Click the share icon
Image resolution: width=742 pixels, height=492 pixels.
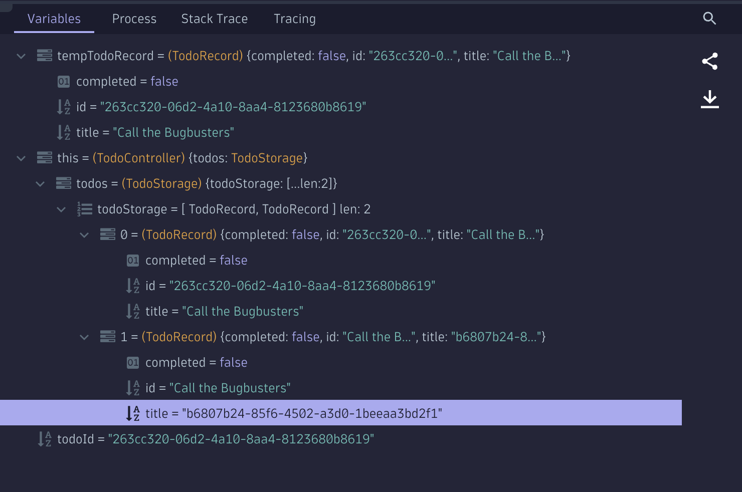(x=709, y=61)
